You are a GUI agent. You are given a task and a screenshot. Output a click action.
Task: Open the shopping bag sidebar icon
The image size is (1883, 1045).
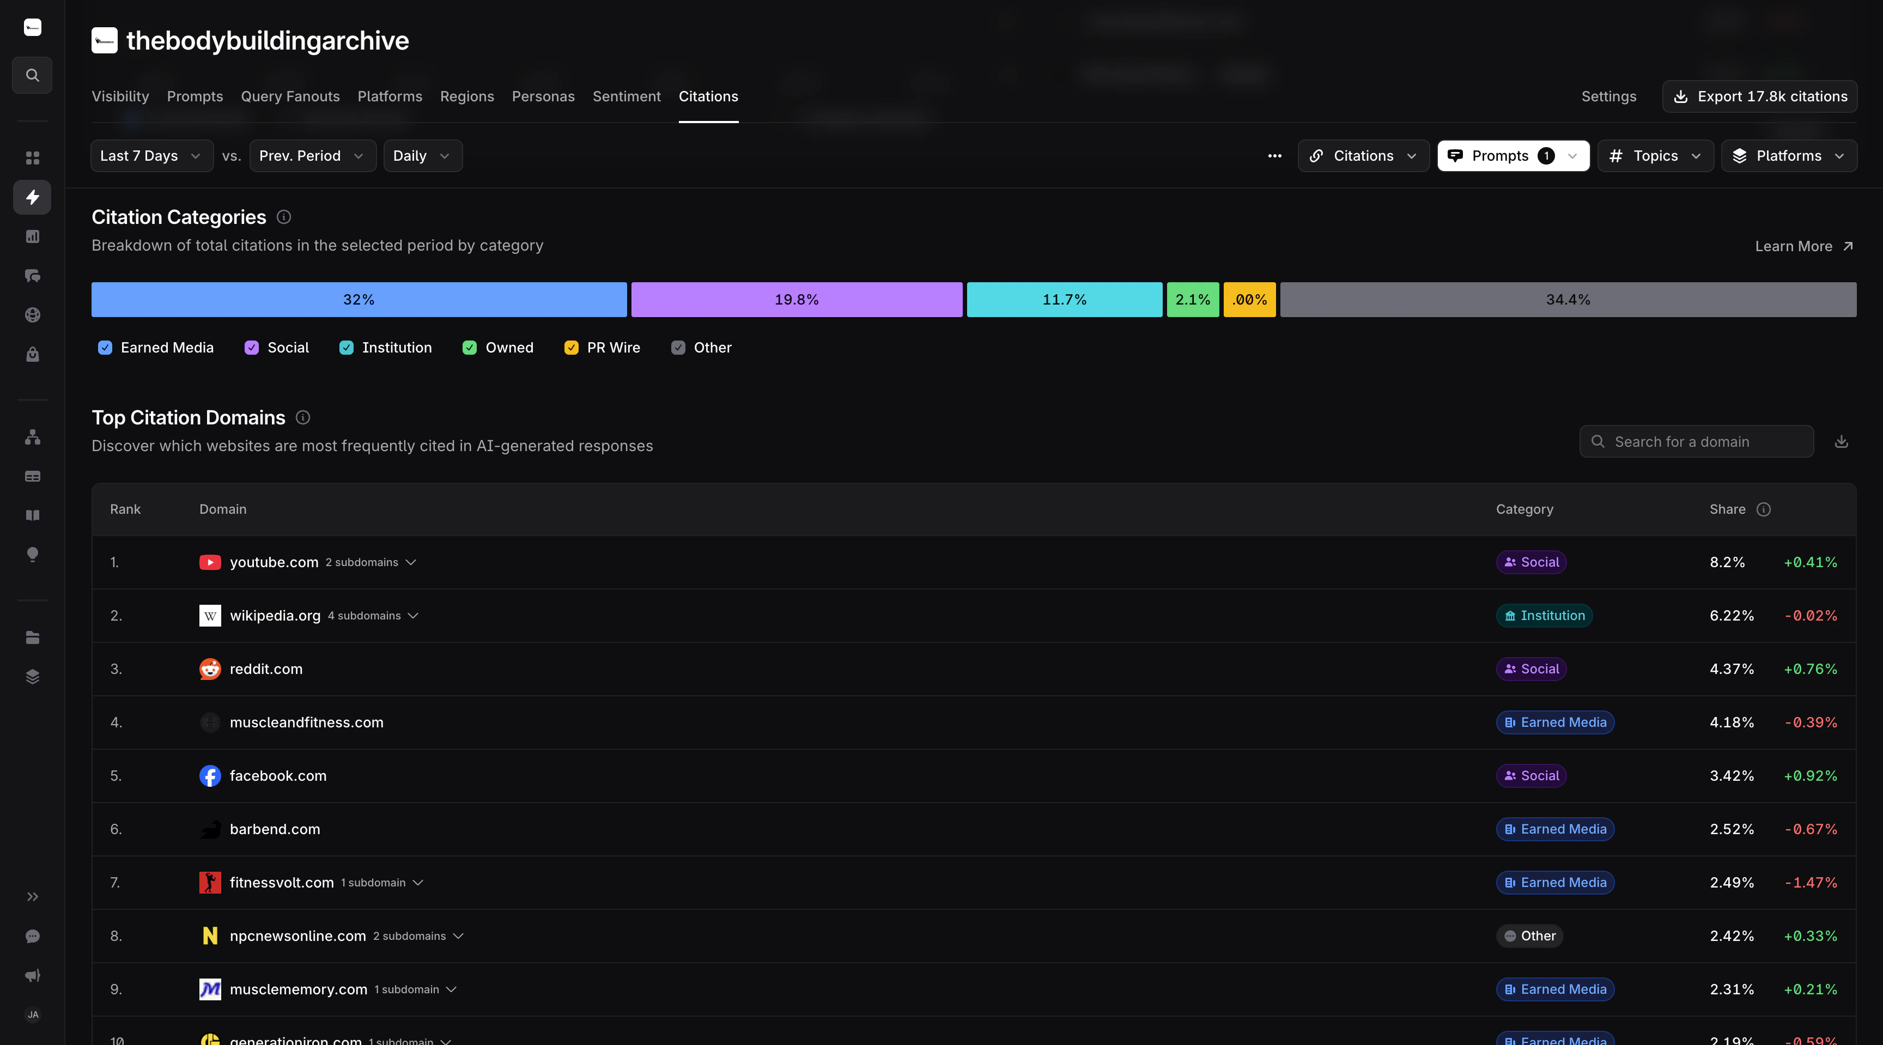[x=32, y=355]
